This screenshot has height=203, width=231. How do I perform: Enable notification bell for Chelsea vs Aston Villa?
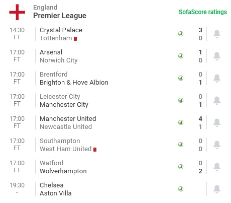click(217, 189)
